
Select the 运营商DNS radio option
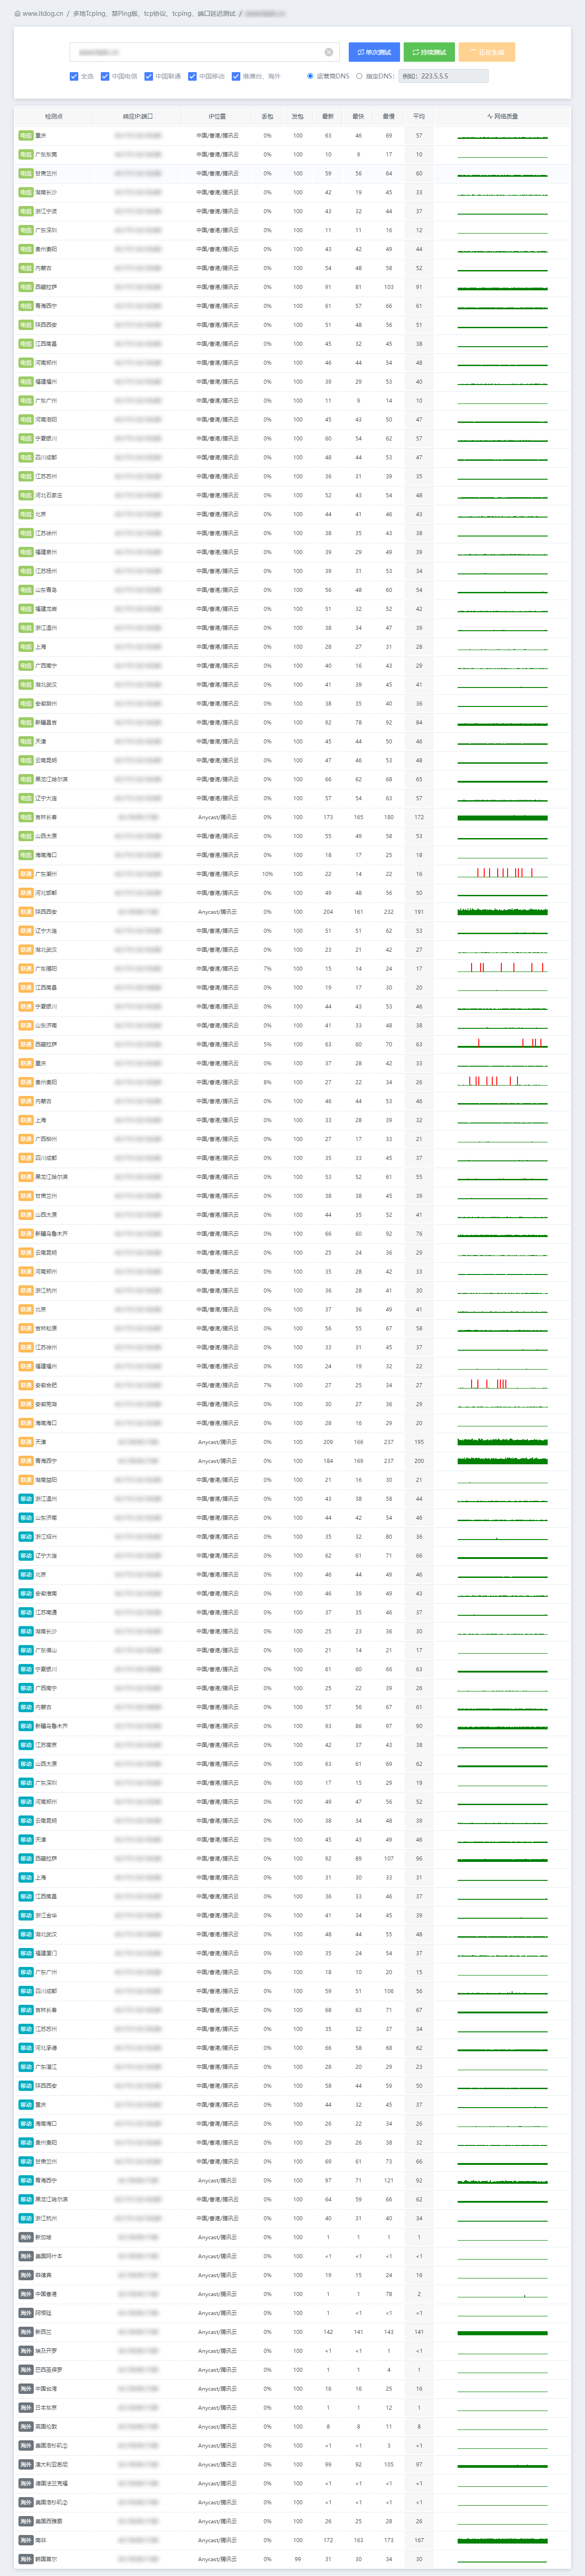coord(310,76)
